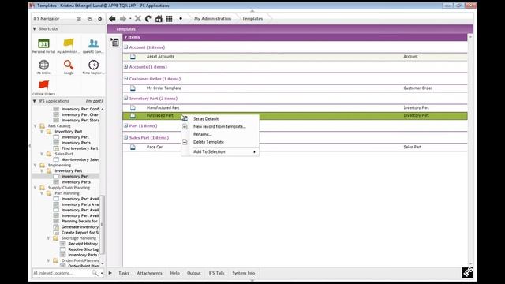This screenshot has width=505, height=284.
Task: Click the list panel icon left of items header
Action: [115, 42]
